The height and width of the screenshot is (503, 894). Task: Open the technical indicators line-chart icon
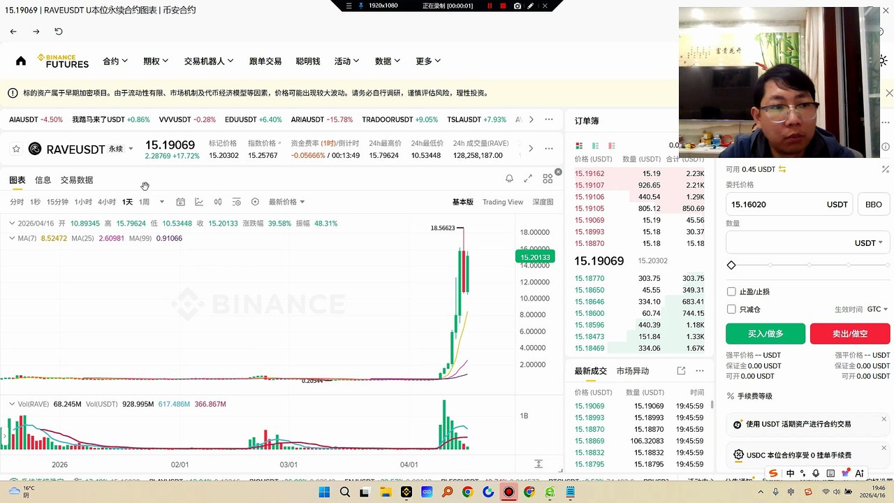[x=199, y=202]
